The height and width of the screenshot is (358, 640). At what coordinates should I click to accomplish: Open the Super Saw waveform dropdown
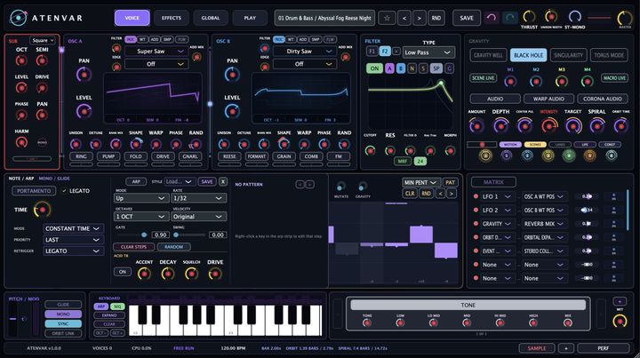(155, 52)
